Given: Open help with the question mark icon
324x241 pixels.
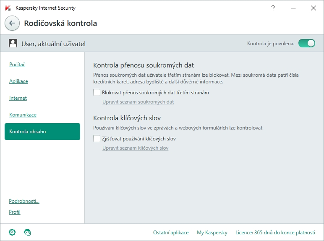Looking at the screenshot, I should pyautogui.click(x=273, y=8).
